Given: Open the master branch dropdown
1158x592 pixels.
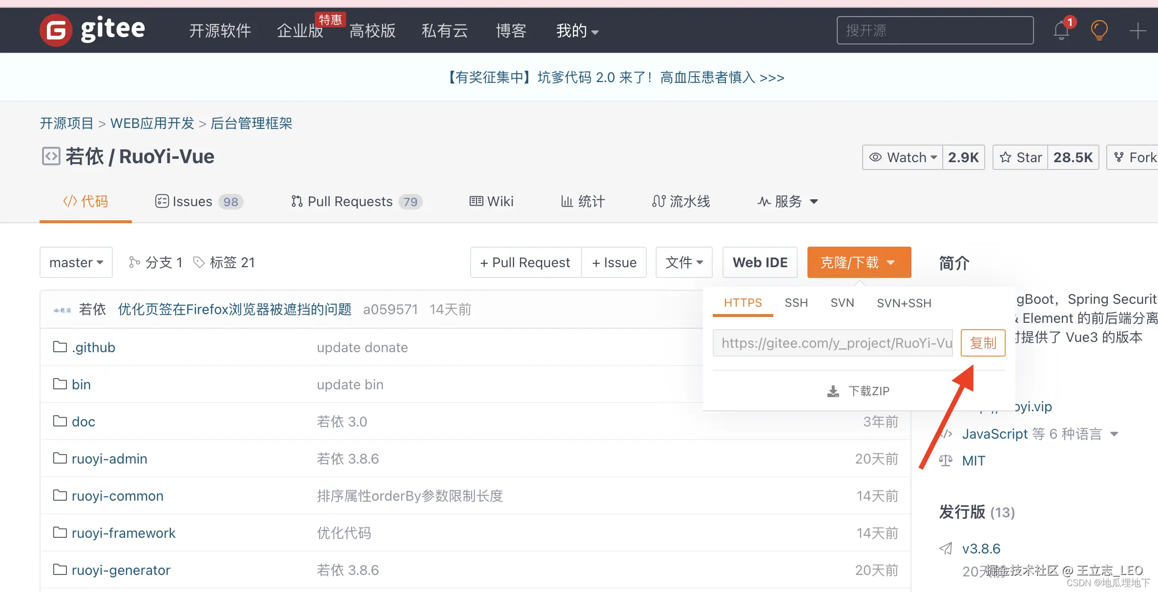Looking at the screenshot, I should pyautogui.click(x=76, y=262).
